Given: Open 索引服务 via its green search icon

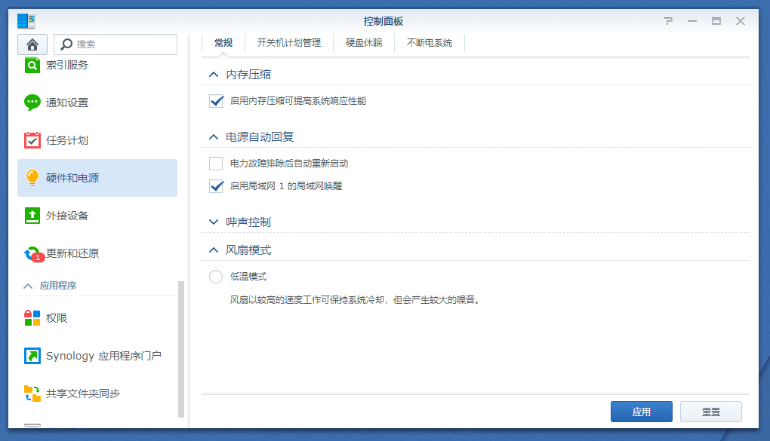Looking at the screenshot, I should point(32,66).
